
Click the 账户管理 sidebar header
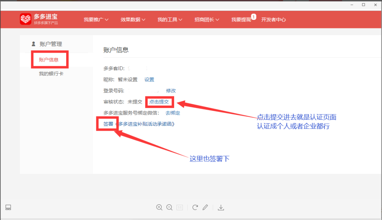click(50, 44)
